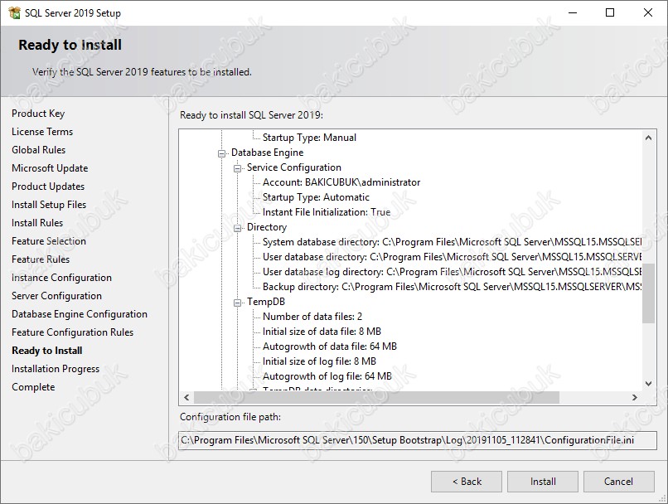
Task: Select Initial size of data file row
Action: [322, 332]
